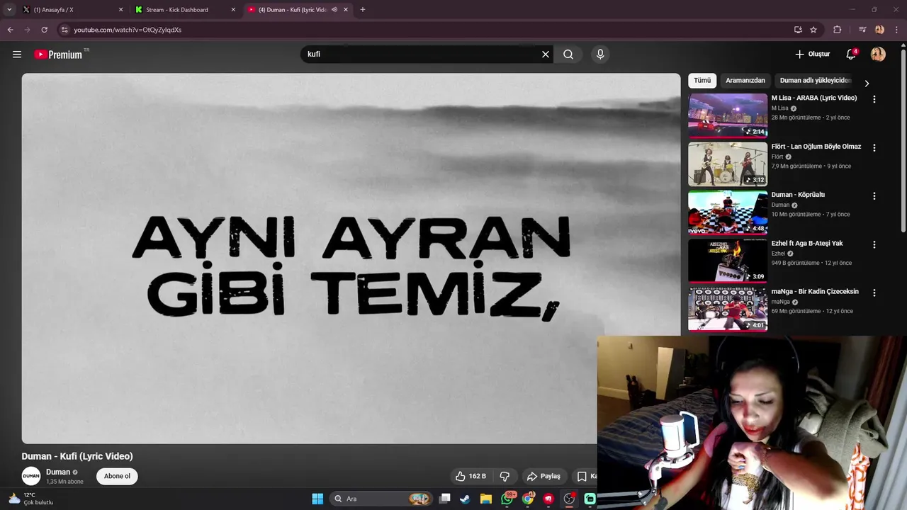The height and width of the screenshot is (510, 907).
Task: Open maNga - Bir Kadın Çizeceksin thumbnail
Action: [x=728, y=309]
